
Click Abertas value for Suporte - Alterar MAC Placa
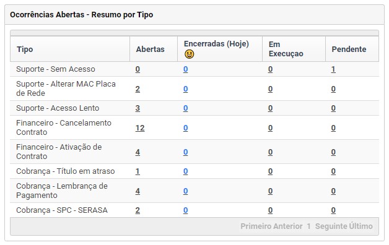pyautogui.click(x=138, y=89)
